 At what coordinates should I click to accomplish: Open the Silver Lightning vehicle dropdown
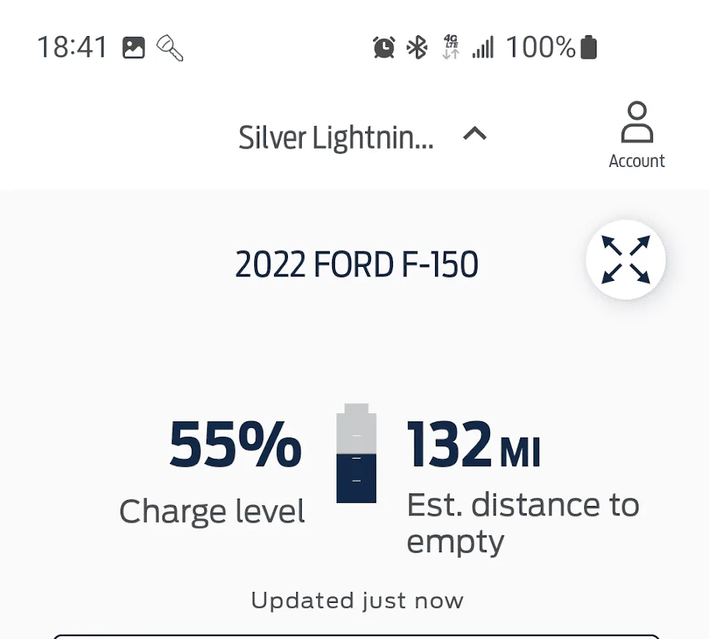click(336, 138)
